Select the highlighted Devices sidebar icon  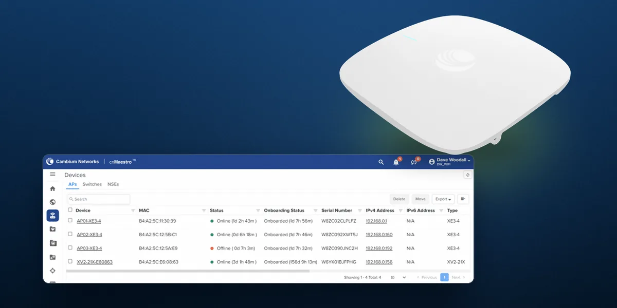coord(52,216)
